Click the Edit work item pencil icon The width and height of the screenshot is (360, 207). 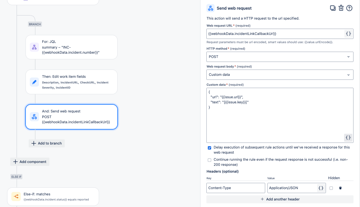pyautogui.click(x=34, y=82)
